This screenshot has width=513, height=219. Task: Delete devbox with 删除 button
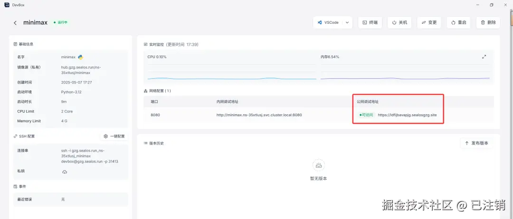point(488,23)
